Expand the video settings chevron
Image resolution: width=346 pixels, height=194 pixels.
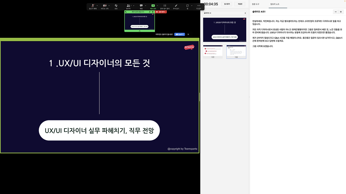tap(109, 6)
